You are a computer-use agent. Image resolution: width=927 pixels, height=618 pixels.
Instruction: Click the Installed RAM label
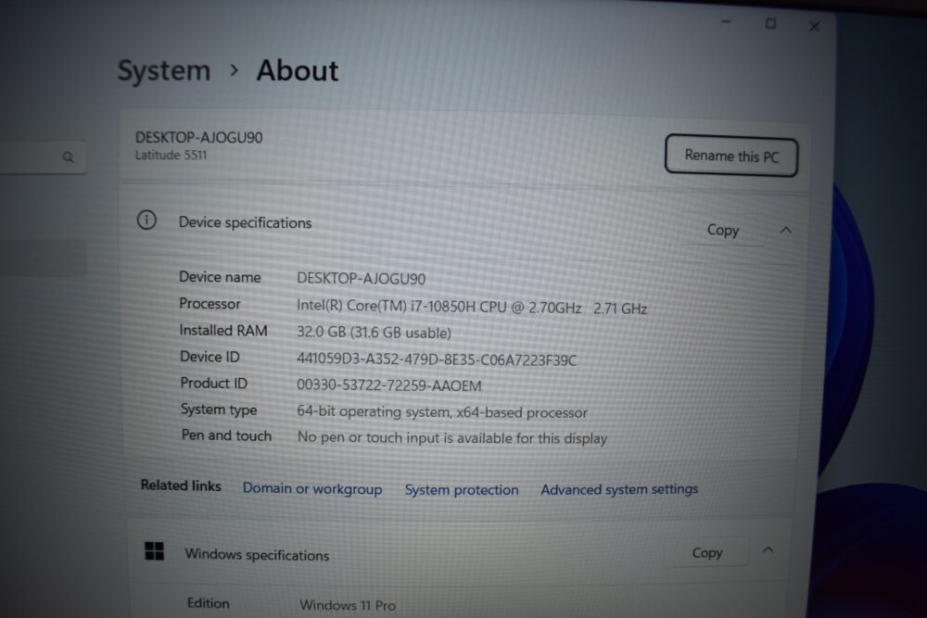click(223, 330)
